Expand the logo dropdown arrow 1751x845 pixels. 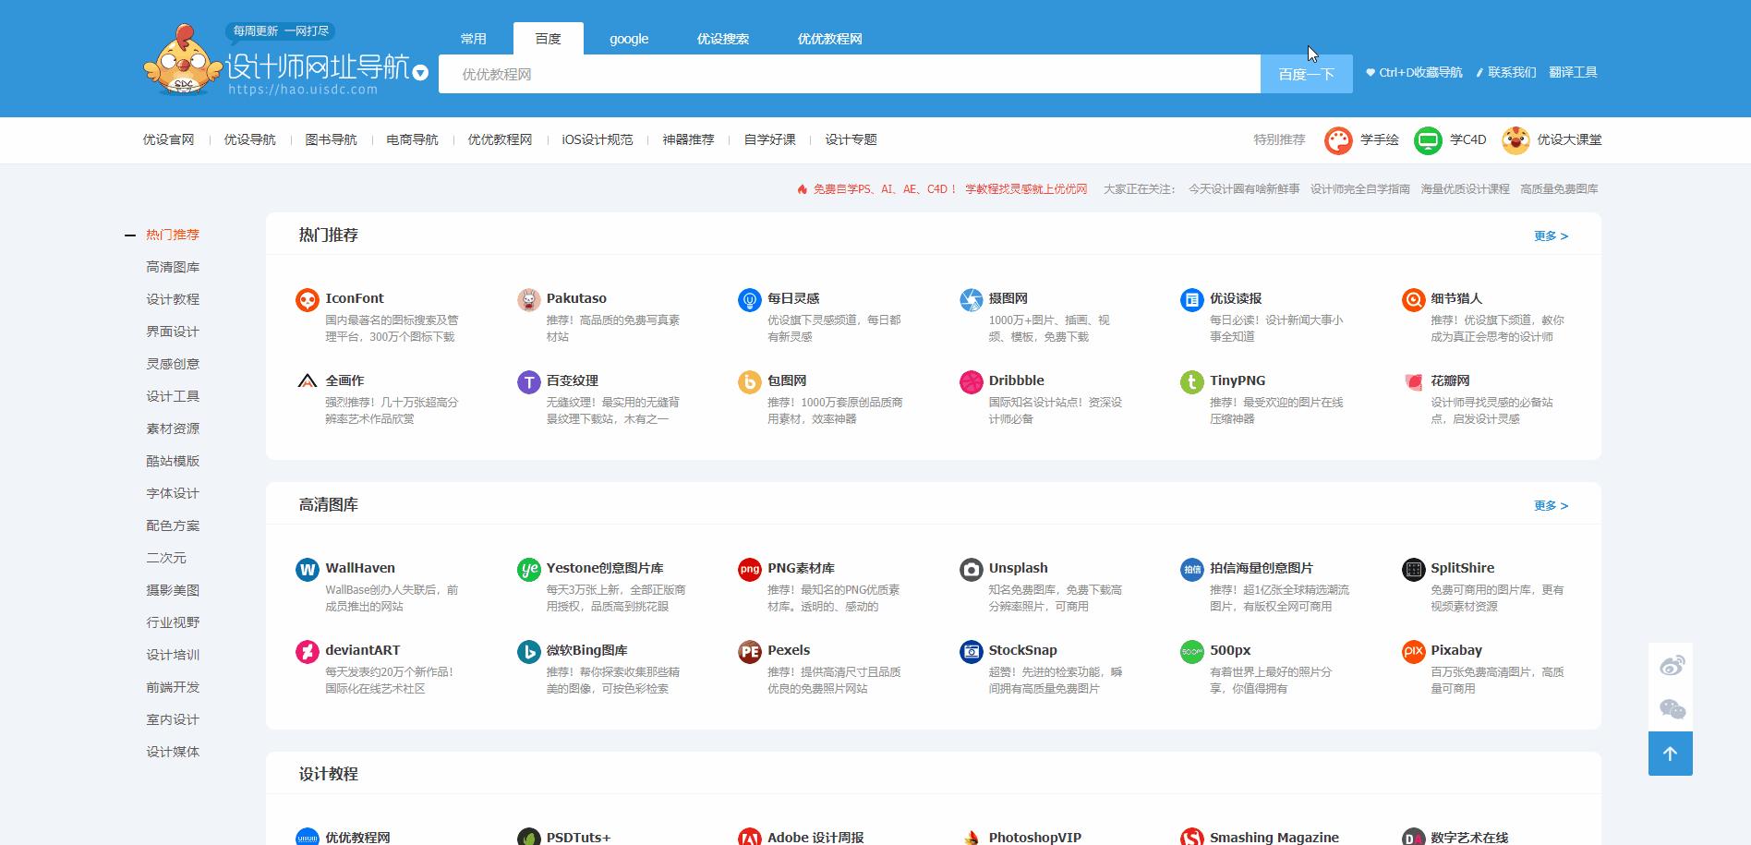click(418, 74)
